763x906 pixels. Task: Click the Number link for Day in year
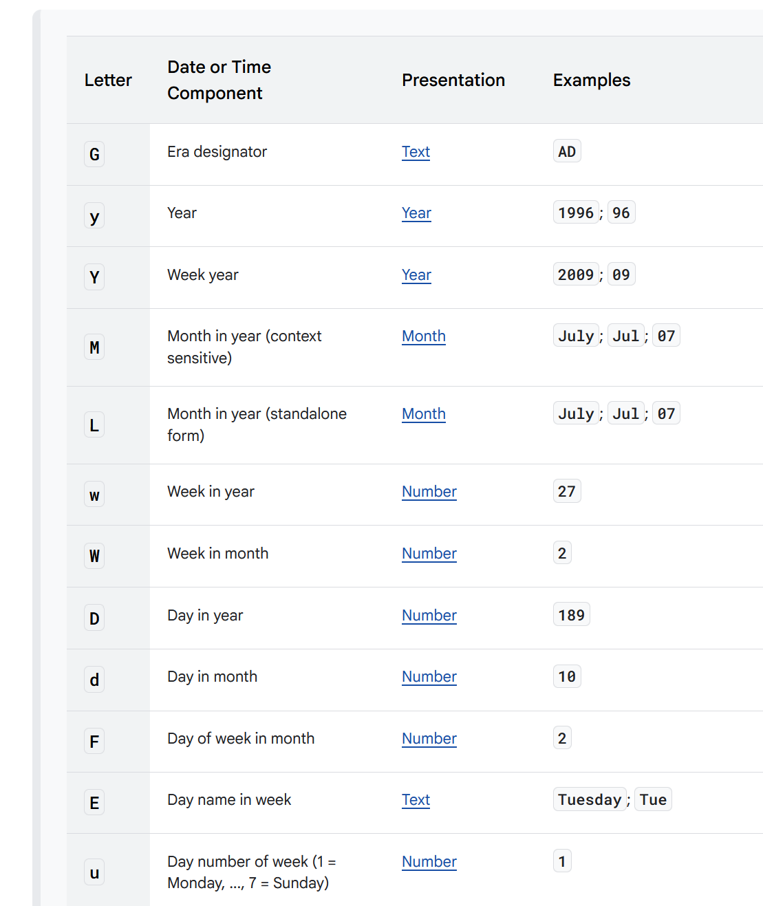(x=429, y=616)
